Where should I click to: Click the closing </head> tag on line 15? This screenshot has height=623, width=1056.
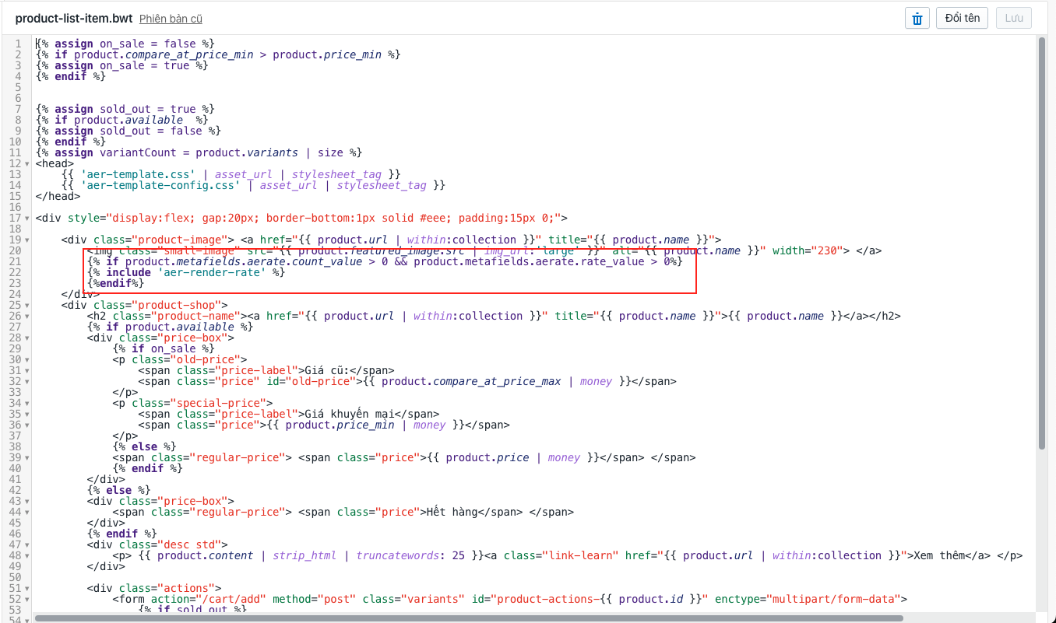(58, 197)
